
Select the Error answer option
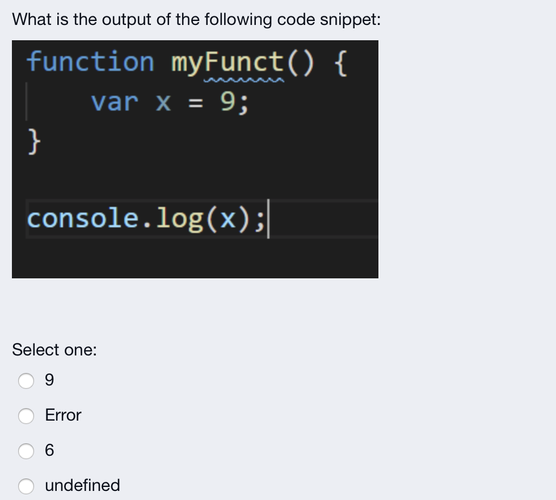pyautogui.click(x=26, y=417)
